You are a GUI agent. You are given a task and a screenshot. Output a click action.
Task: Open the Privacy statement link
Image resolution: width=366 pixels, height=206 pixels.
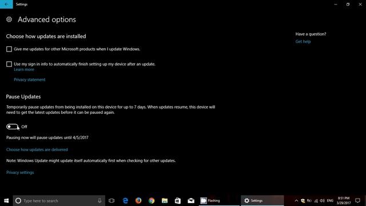point(29,80)
